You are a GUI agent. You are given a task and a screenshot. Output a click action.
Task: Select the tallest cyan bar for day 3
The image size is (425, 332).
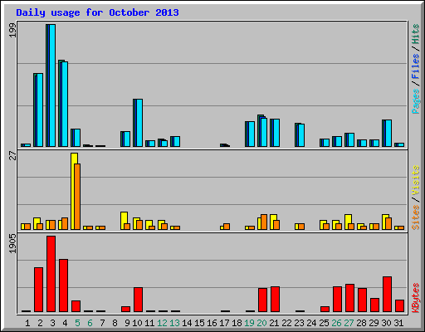pos(52,85)
